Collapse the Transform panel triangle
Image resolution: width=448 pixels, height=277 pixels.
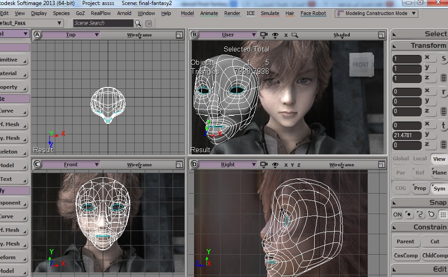coord(394,46)
